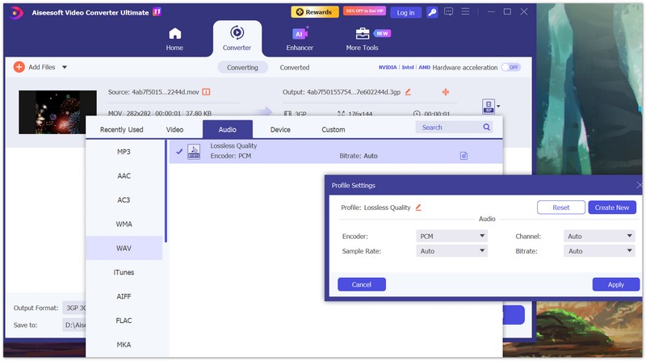Expand the Add Files dropdown arrow
This screenshot has height=361, width=646.
pyautogui.click(x=65, y=67)
